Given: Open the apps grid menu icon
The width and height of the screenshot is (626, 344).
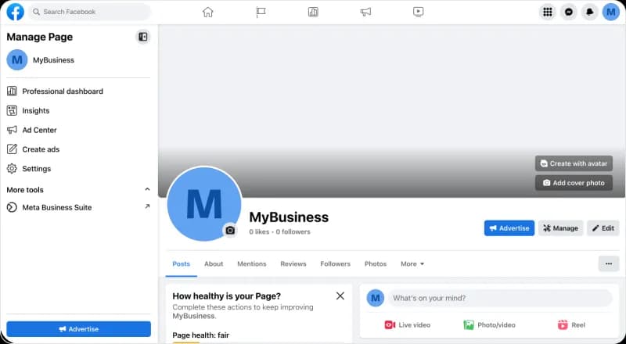Looking at the screenshot, I should pyautogui.click(x=547, y=12).
